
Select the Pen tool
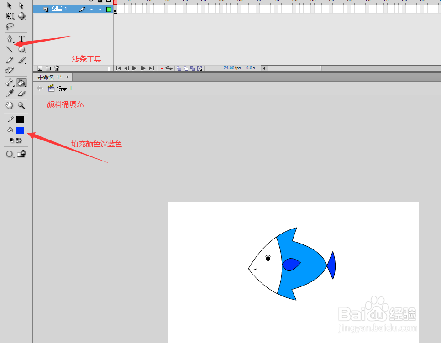pyautogui.click(x=9, y=38)
